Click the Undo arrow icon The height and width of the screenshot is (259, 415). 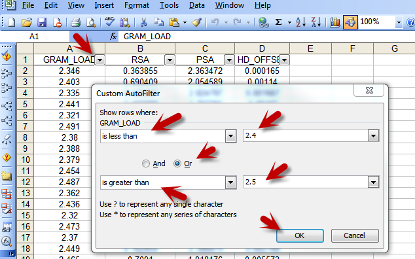[x=215, y=22]
